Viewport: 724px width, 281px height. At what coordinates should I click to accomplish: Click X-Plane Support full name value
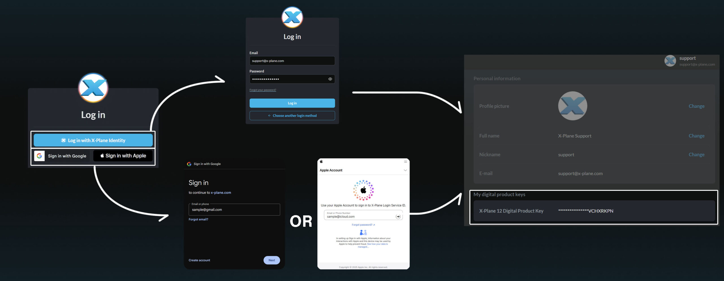coord(575,136)
